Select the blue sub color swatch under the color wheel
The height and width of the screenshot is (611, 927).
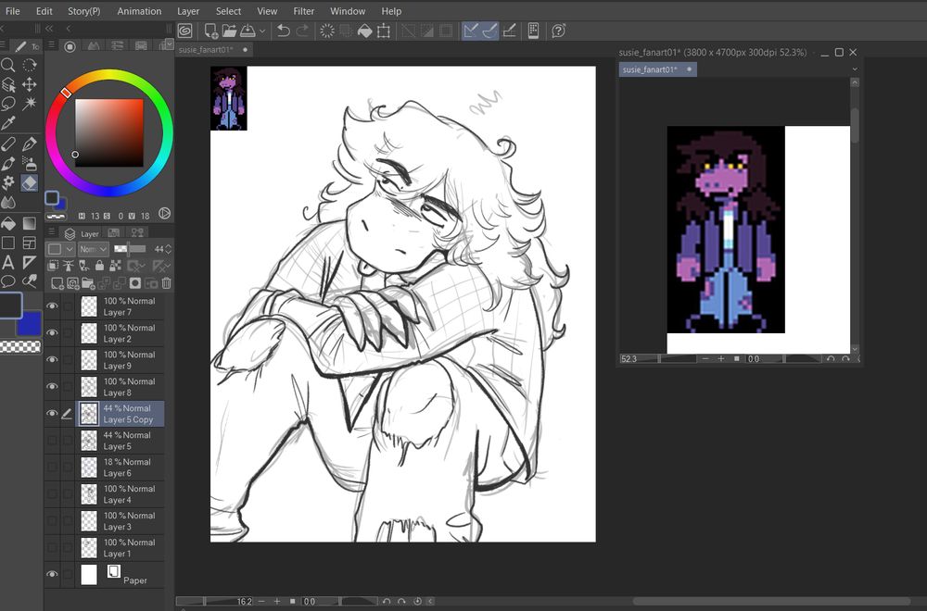pyautogui.click(x=59, y=205)
